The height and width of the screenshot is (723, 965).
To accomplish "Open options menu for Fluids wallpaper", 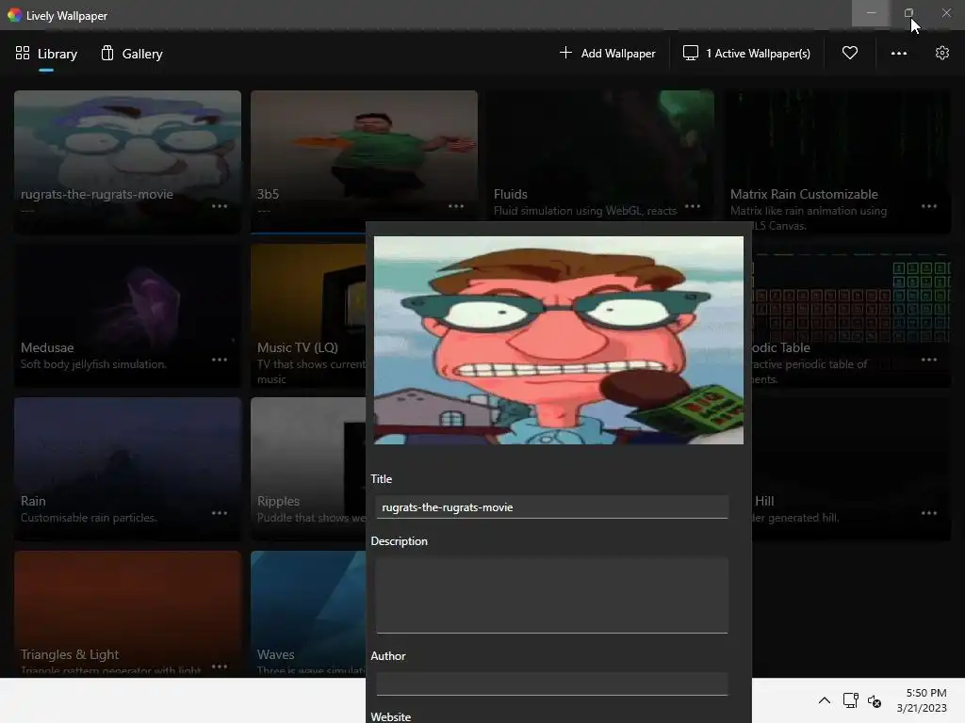I will (693, 206).
